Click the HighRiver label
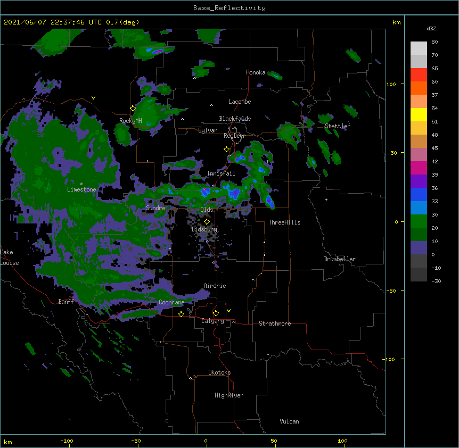Image resolution: width=459 pixels, height=448 pixels. point(229,395)
